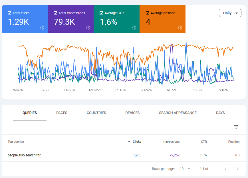Click the Top queries column header
Image resolution: width=248 pixels, height=178 pixels.
[x=16, y=142]
